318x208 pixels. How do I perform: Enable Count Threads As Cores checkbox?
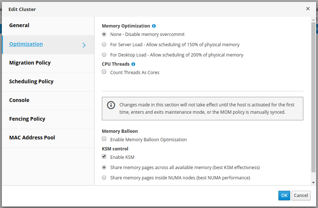coord(104,72)
